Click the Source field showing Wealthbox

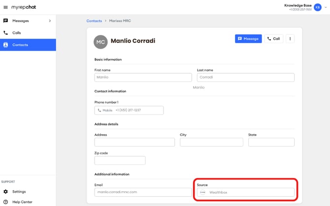[246, 192]
